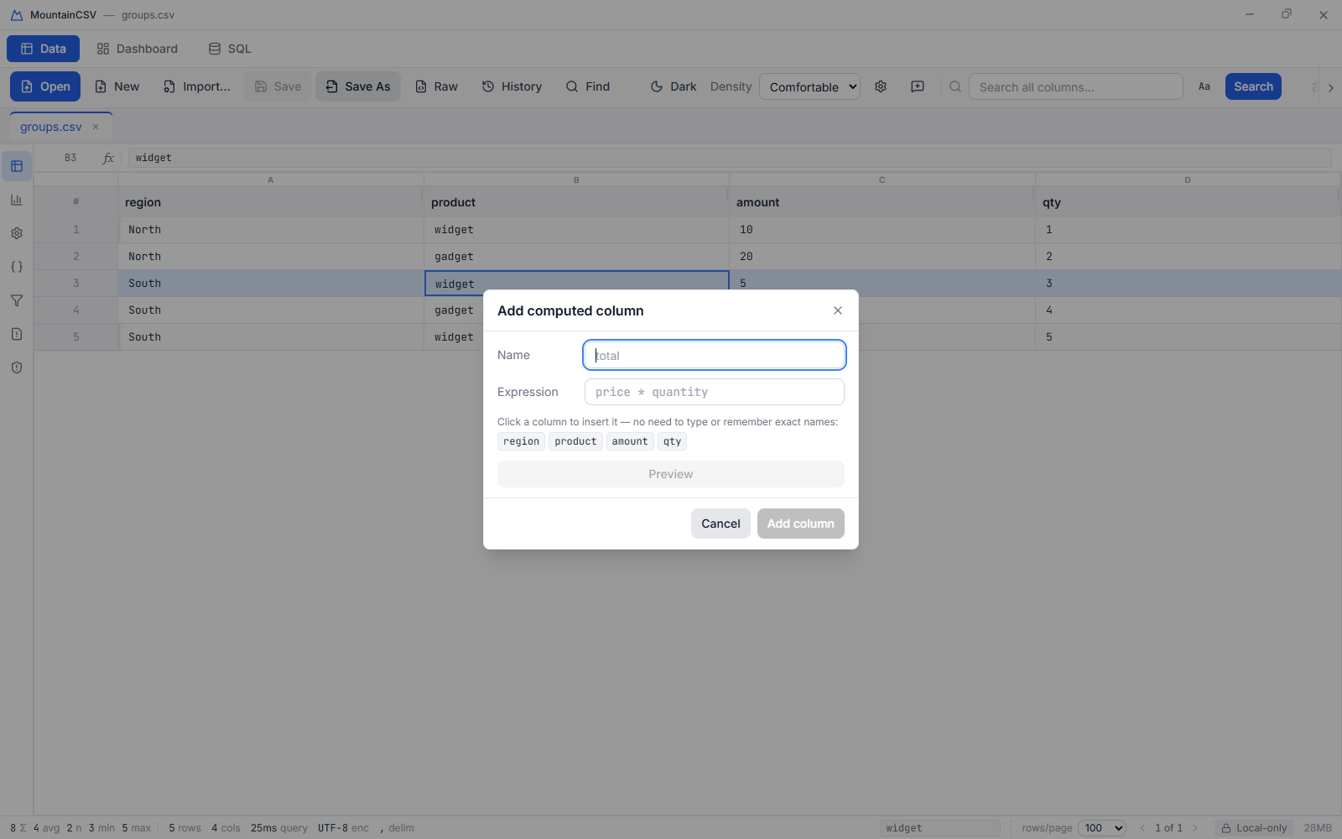
Task: Open the History panel
Action: pyautogui.click(x=512, y=86)
